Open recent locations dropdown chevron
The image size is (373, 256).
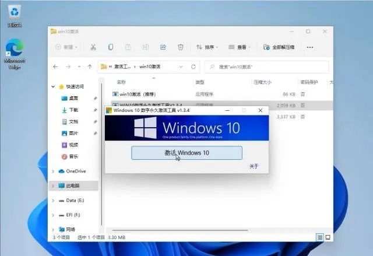[x=79, y=67]
